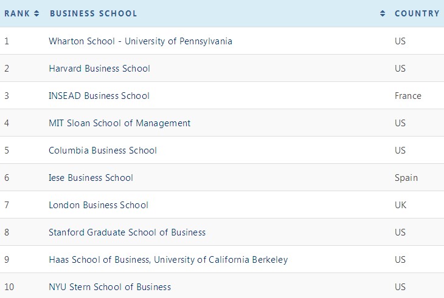444x298 pixels.
Task: Click the Spain country cell
Action: tap(406, 178)
